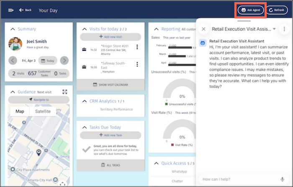This screenshot has height=187, width=293.
Task: Collapse the Quick Access card
Action: coord(156,164)
